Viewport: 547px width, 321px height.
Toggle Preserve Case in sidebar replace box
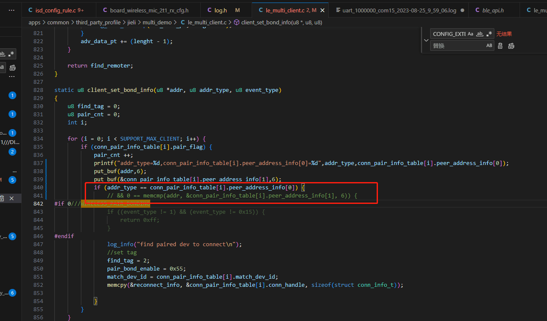(2, 67)
